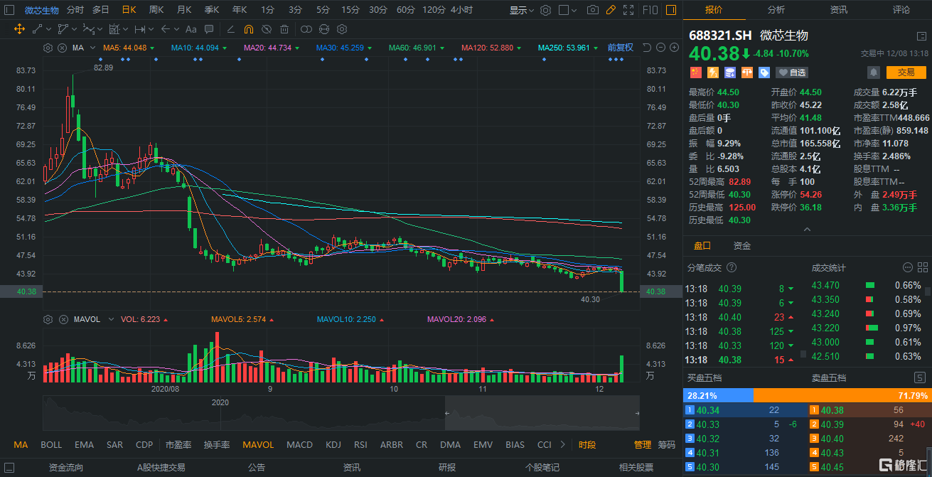Switch to 周K weekly chart

tap(156, 10)
